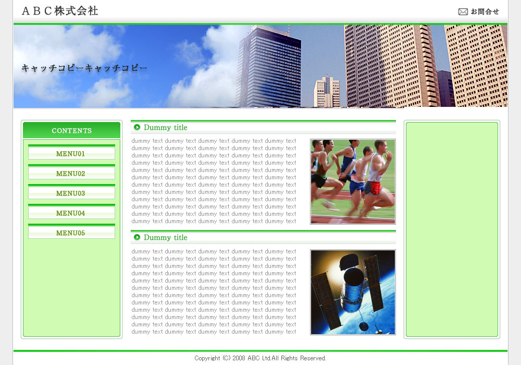Click the runners photo thumbnail

click(353, 181)
